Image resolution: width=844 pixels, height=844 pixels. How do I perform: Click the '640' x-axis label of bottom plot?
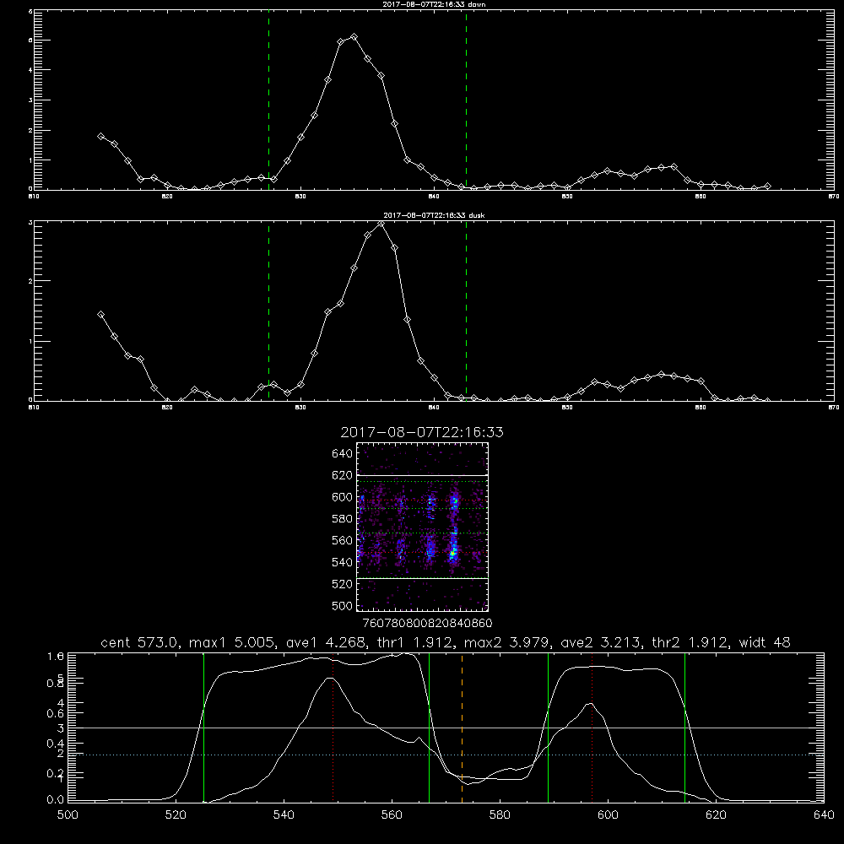click(824, 815)
